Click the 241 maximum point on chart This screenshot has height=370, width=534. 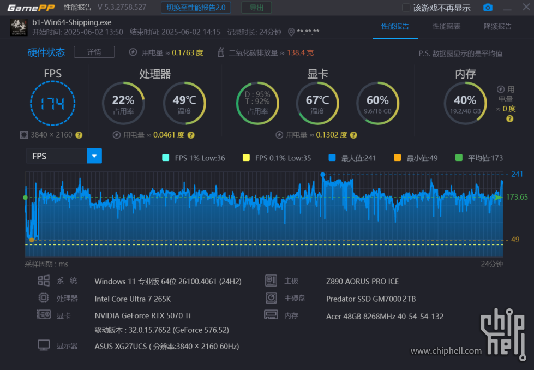tap(322, 175)
